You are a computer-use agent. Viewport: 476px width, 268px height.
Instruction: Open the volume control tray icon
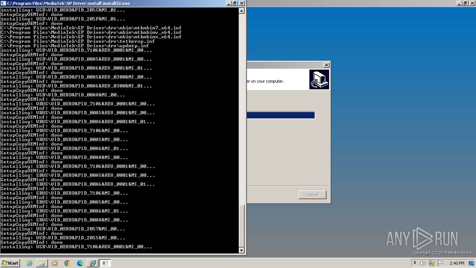[423, 263]
